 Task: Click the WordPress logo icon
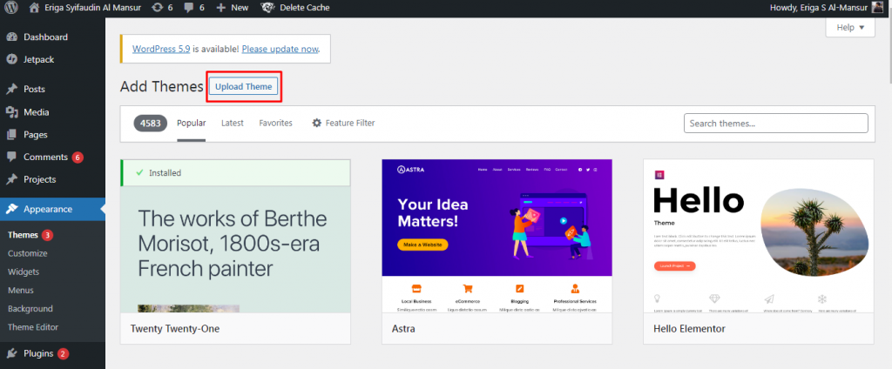tap(11, 7)
